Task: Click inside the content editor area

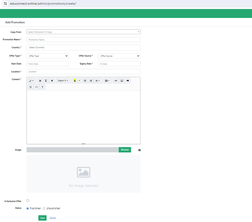Action: point(84,117)
